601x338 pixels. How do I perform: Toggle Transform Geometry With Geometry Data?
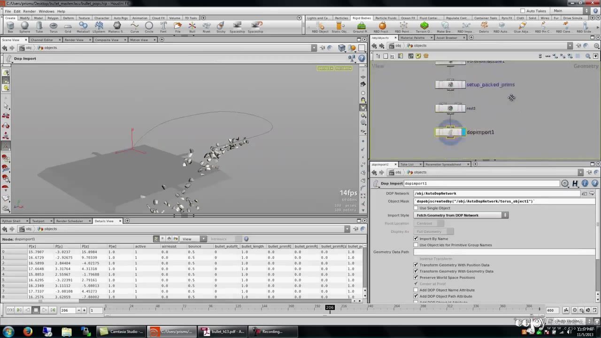point(416,271)
